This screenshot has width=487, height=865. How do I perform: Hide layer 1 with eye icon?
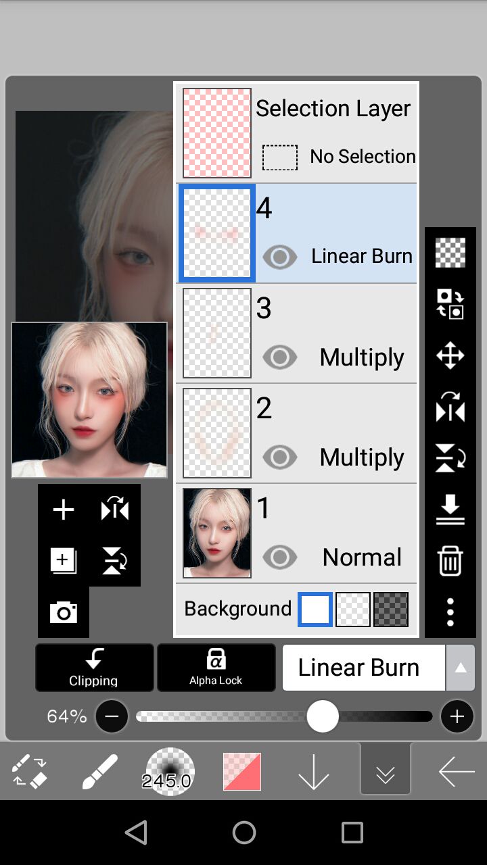tap(279, 557)
